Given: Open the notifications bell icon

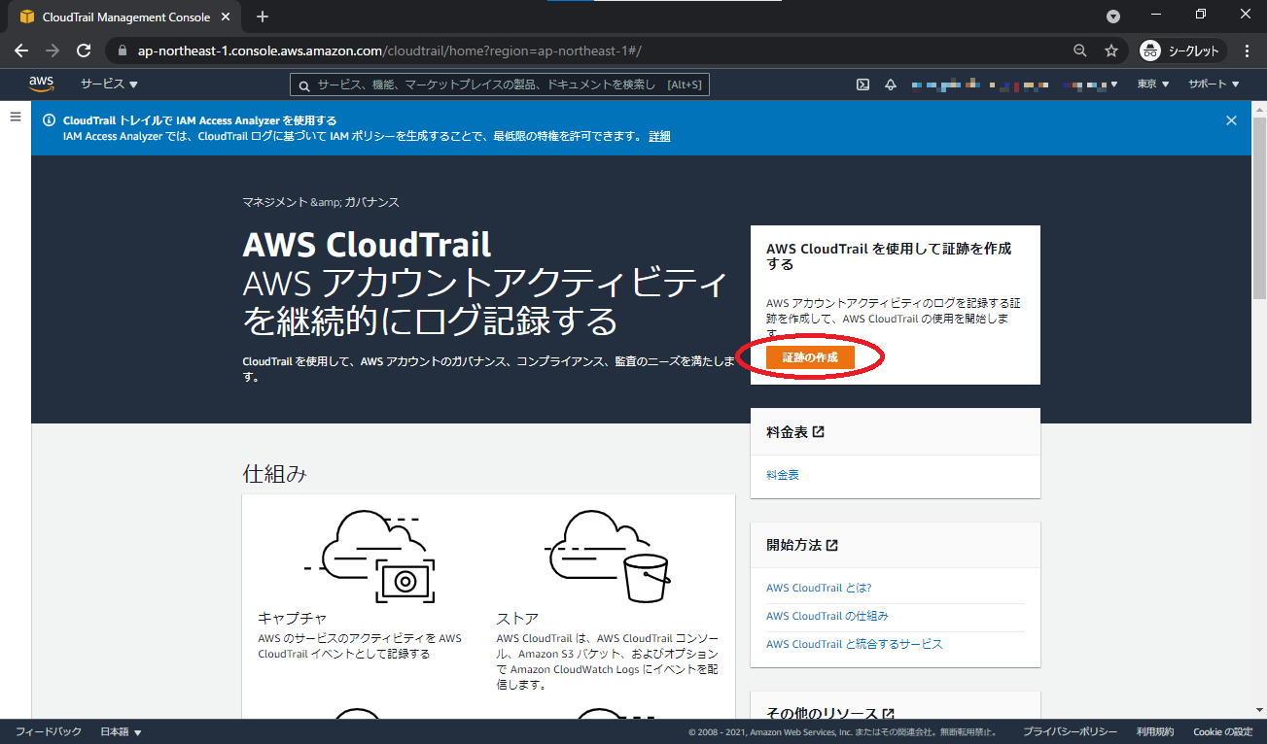Looking at the screenshot, I should (890, 85).
